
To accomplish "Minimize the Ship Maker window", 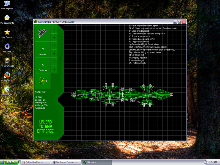I will pos(175,22).
